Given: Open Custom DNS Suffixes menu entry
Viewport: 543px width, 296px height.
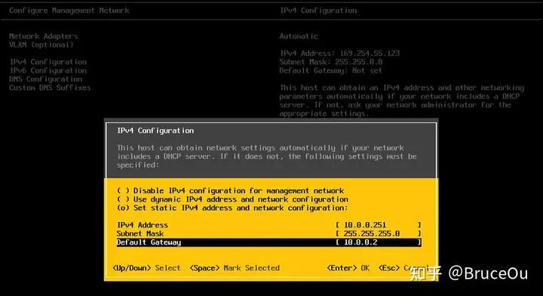Looking at the screenshot, I should click(50, 88).
